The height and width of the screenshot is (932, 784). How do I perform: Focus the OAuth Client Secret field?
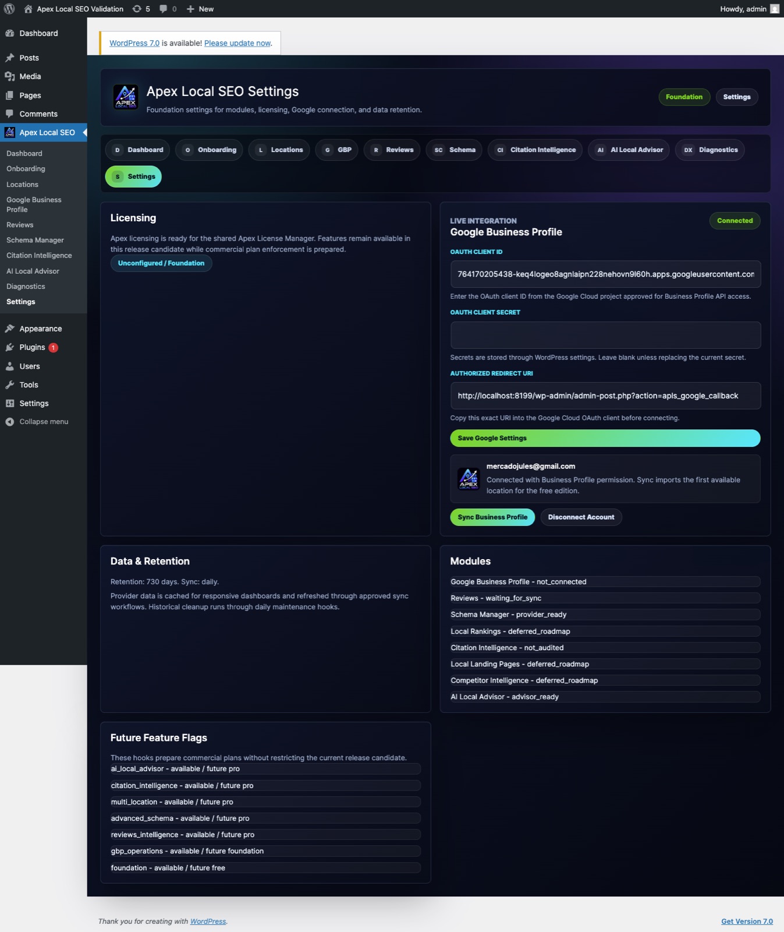(x=605, y=335)
